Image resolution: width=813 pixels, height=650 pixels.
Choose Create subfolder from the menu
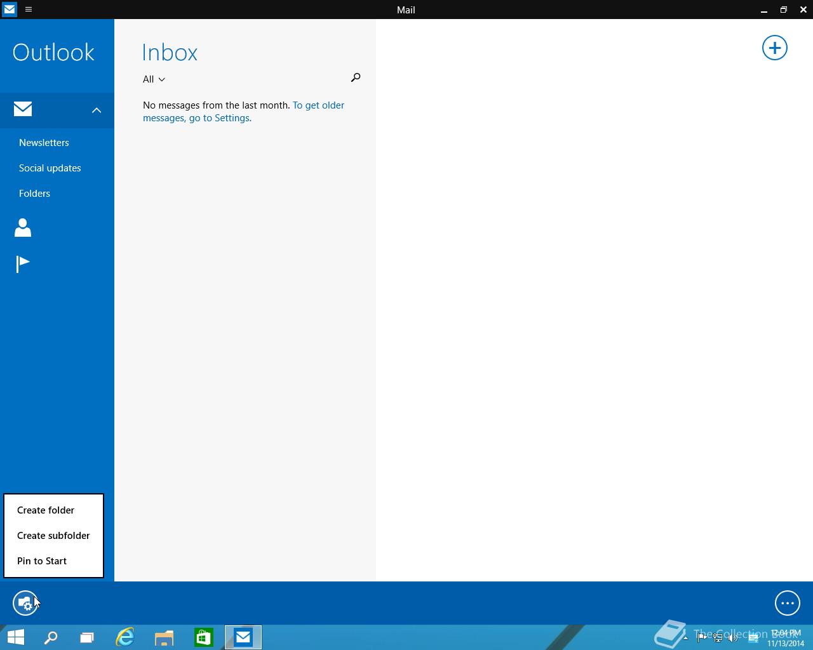pos(53,536)
